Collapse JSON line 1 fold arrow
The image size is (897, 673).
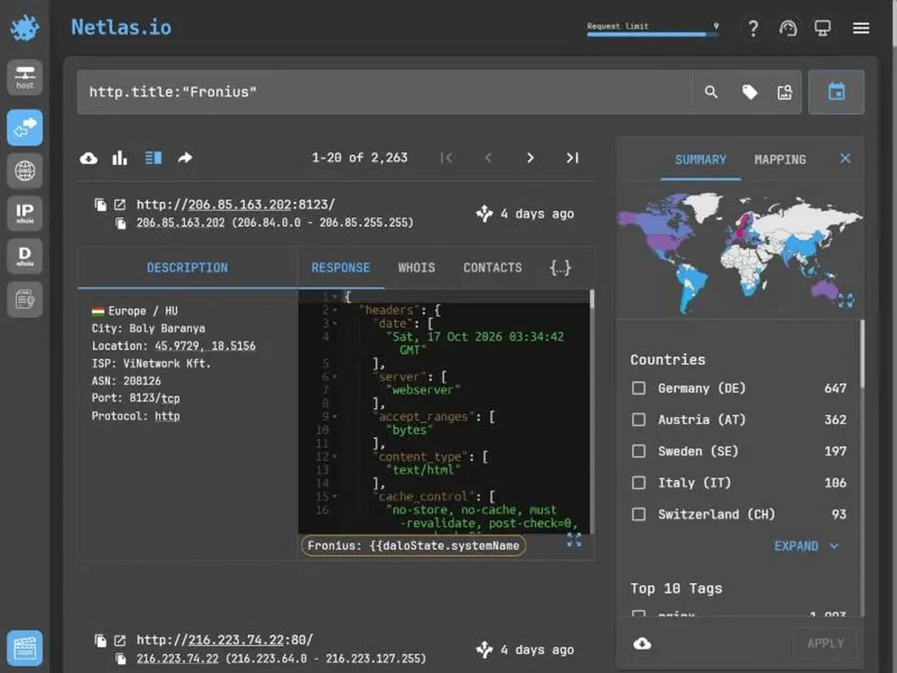(335, 297)
